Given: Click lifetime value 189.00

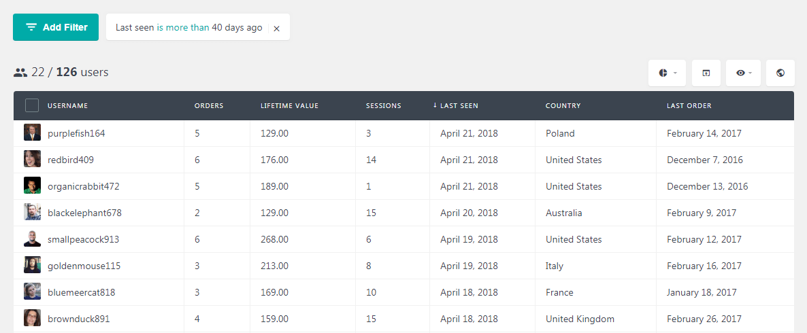Looking at the screenshot, I should coord(274,186).
